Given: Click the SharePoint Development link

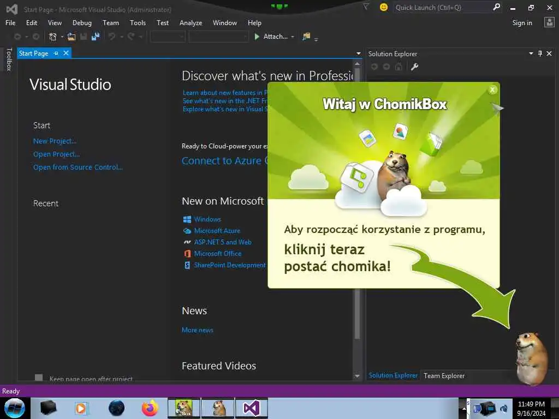Looking at the screenshot, I should pyautogui.click(x=230, y=265).
